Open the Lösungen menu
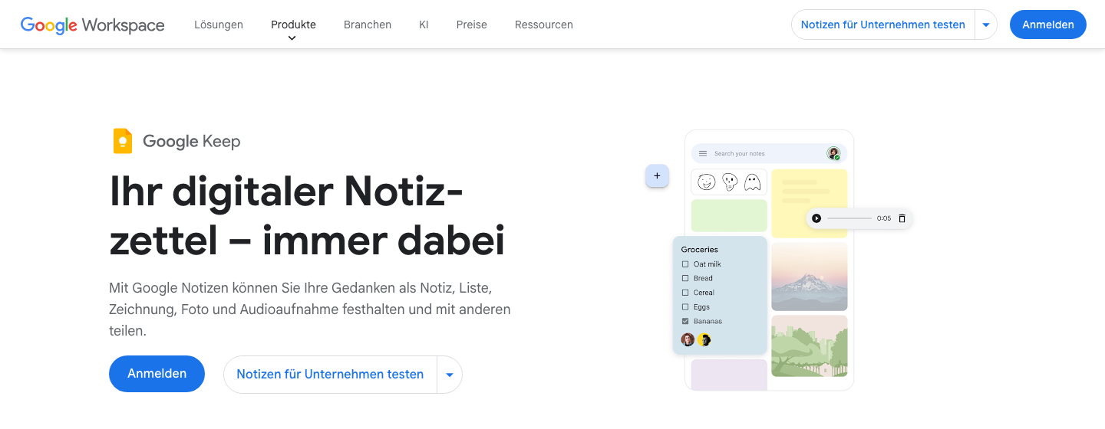Screen dimensions: 1105x429 coord(219,25)
